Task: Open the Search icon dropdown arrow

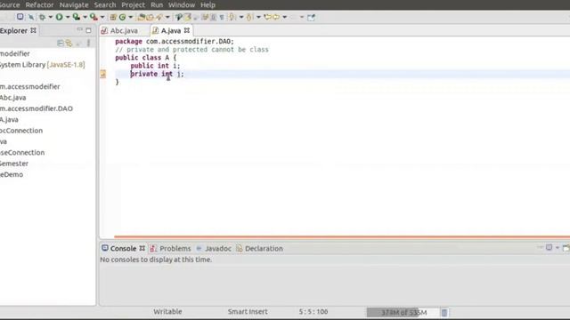Action: tap(167, 17)
